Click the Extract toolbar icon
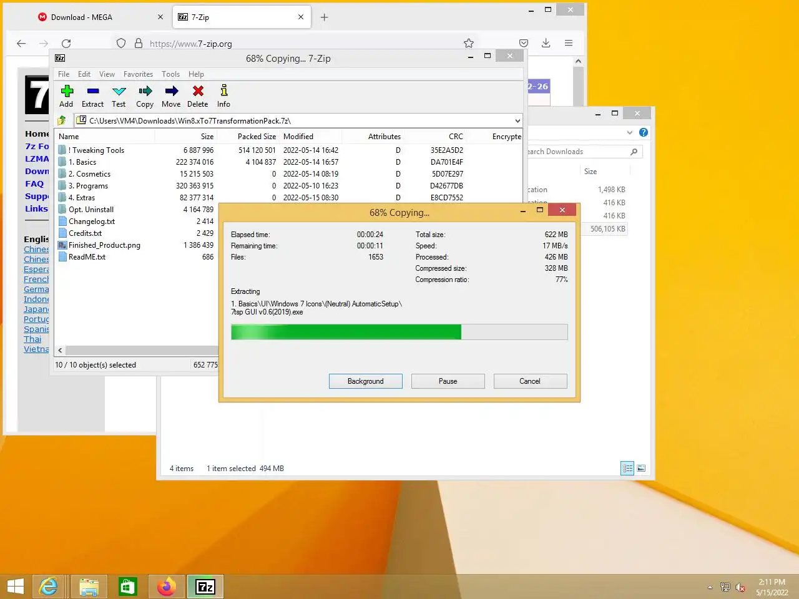 [92, 96]
